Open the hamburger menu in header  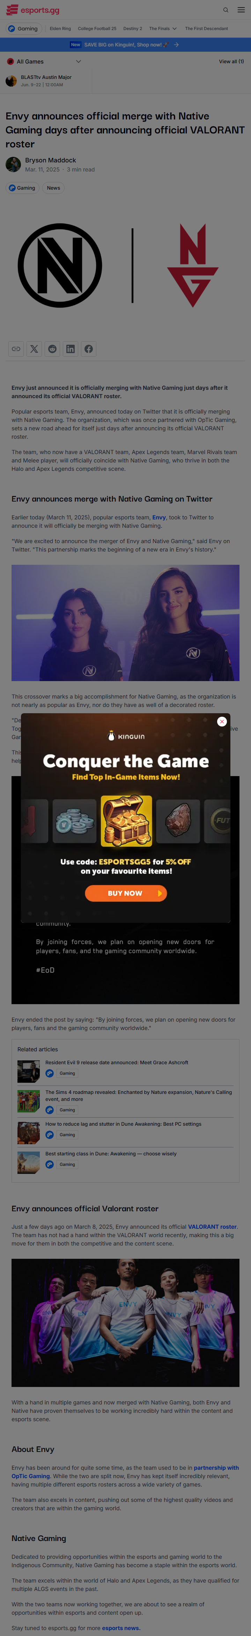241,10
